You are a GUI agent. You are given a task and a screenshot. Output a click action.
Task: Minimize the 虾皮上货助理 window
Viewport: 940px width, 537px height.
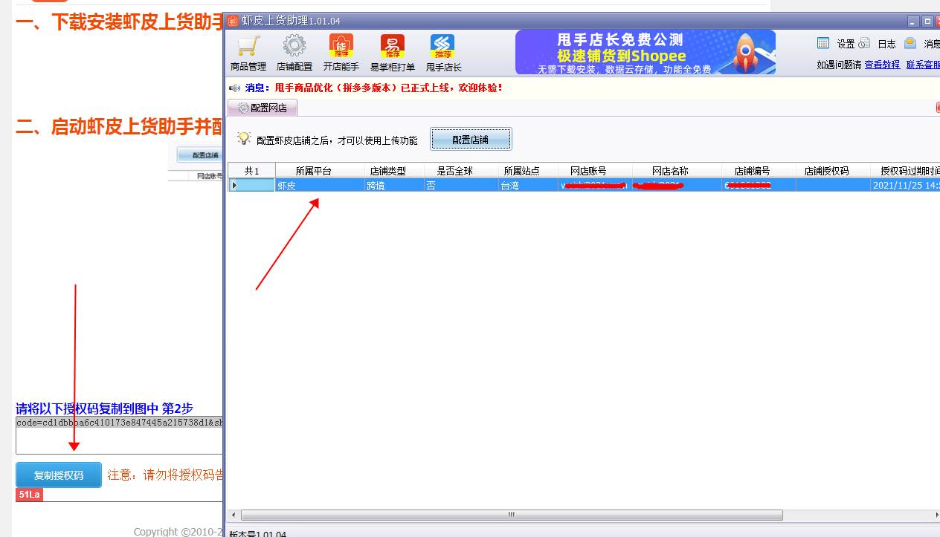[x=913, y=22]
